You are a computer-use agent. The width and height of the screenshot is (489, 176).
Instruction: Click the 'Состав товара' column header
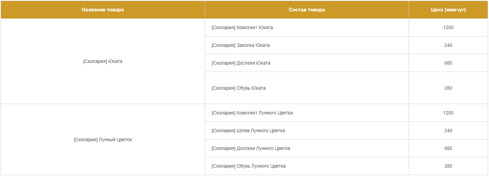click(307, 10)
